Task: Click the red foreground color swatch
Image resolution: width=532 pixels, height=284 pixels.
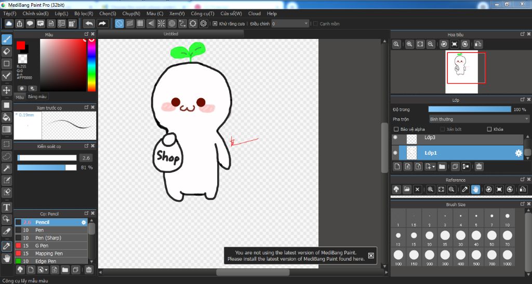Action: point(21,45)
